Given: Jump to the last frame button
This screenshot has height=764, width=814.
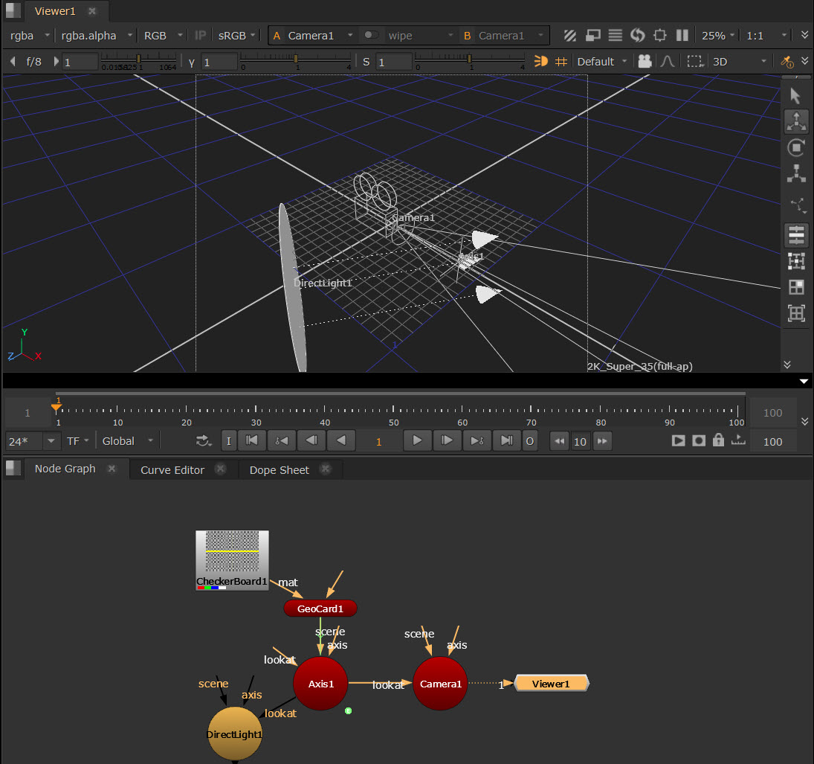Looking at the screenshot, I should [x=506, y=440].
